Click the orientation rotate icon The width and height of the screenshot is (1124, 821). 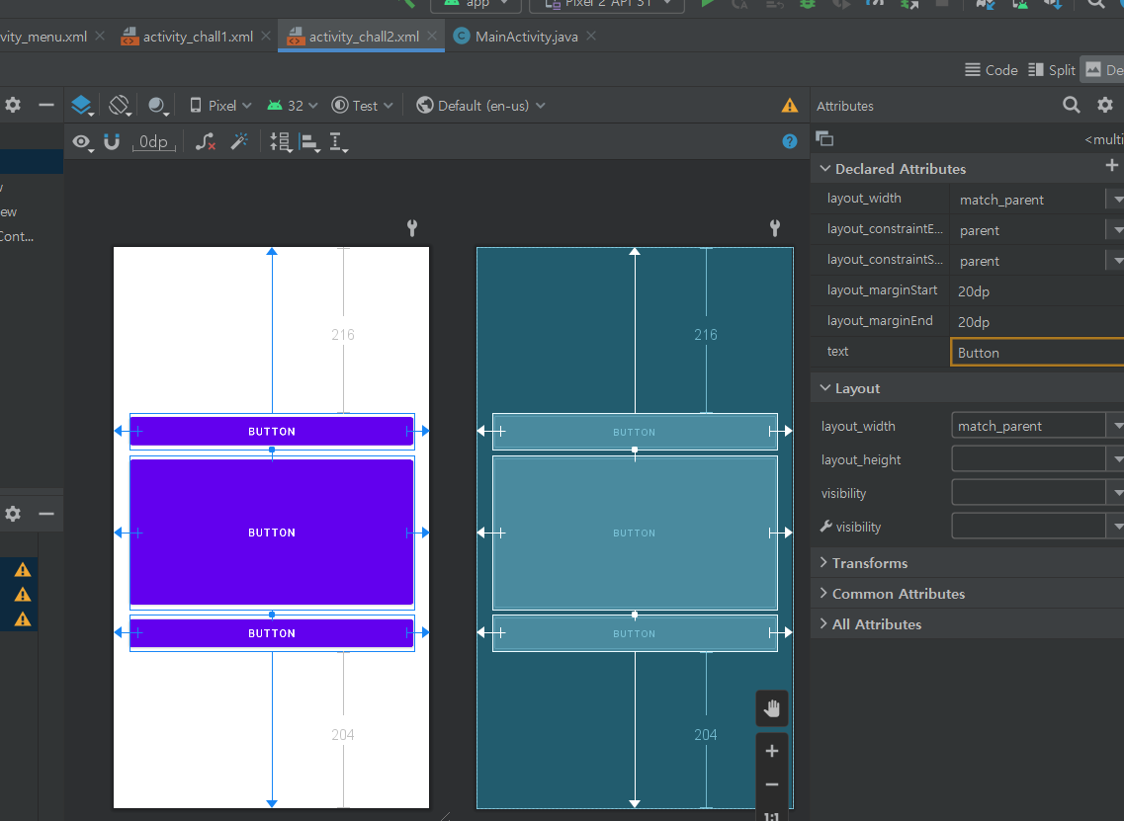pos(120,106)
